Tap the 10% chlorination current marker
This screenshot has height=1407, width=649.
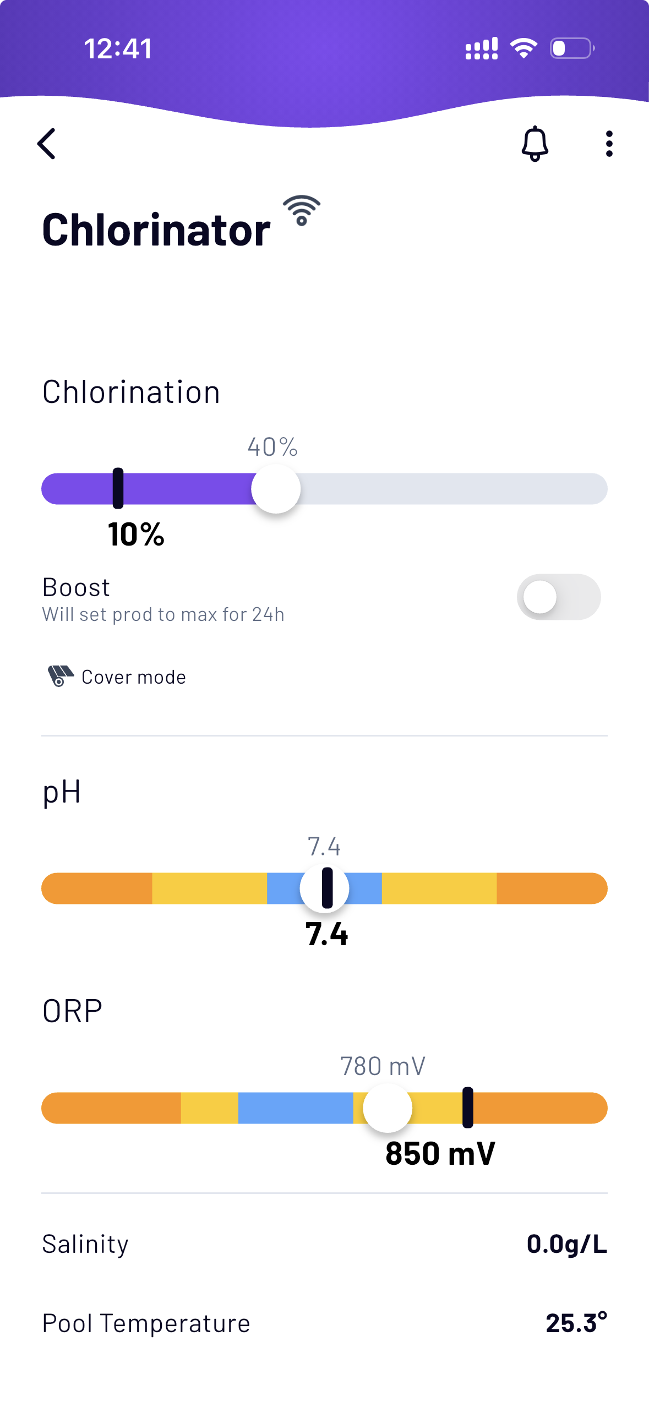(118, 488)
